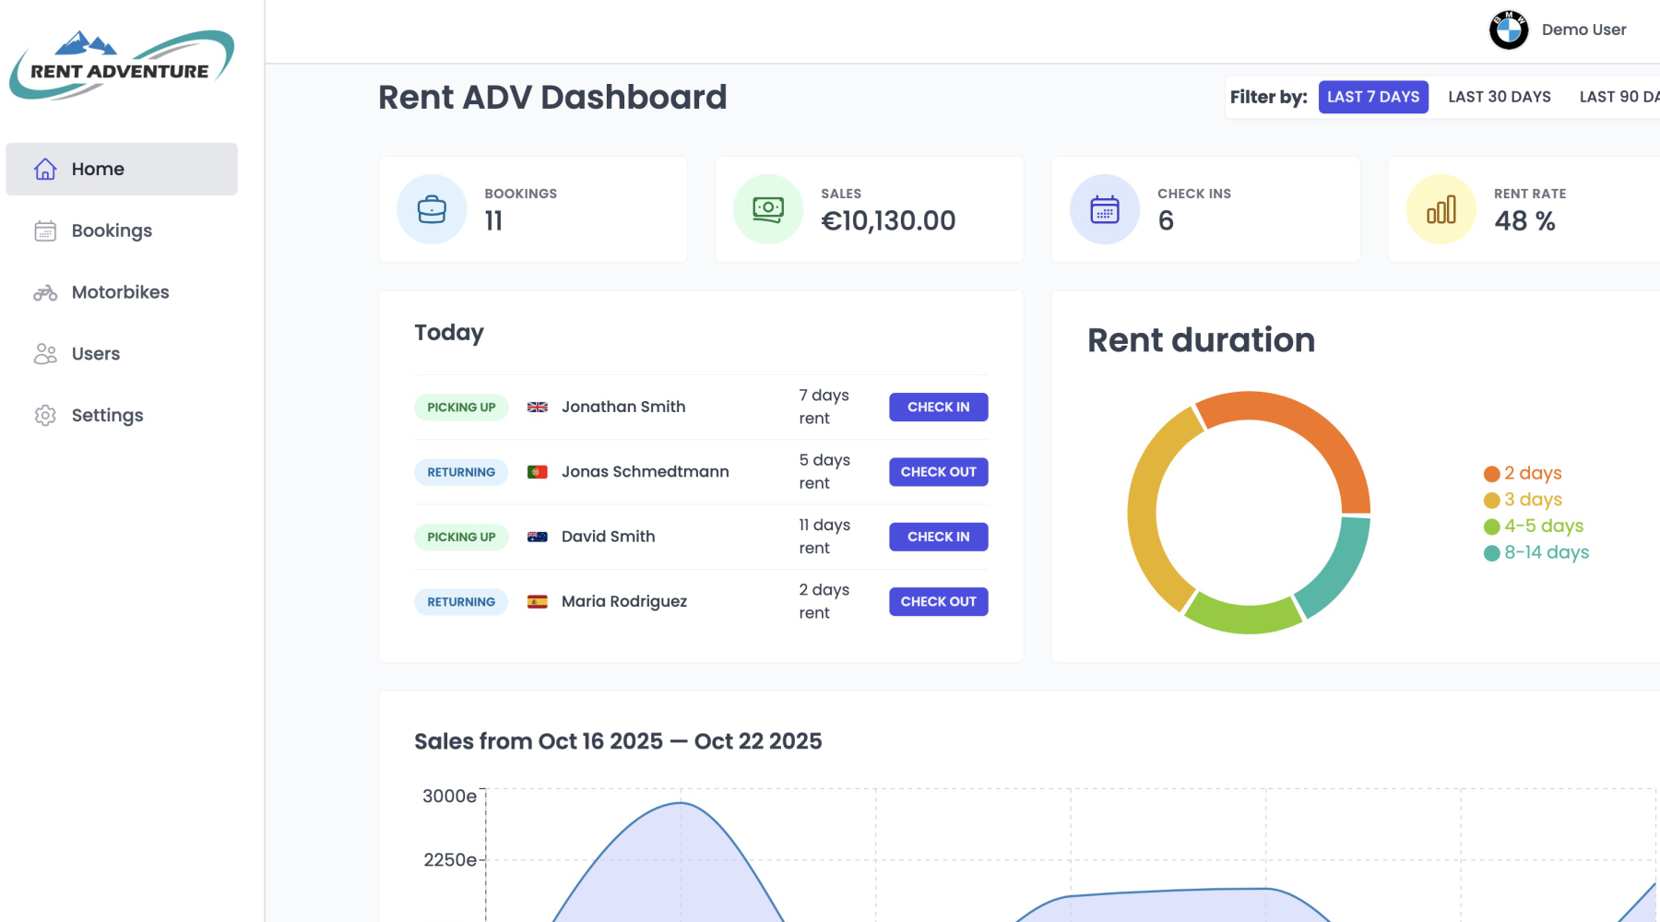Click the bar chart icon on the Rent Rate card
Viewport: 1660px width, 922px height.
1441,208
